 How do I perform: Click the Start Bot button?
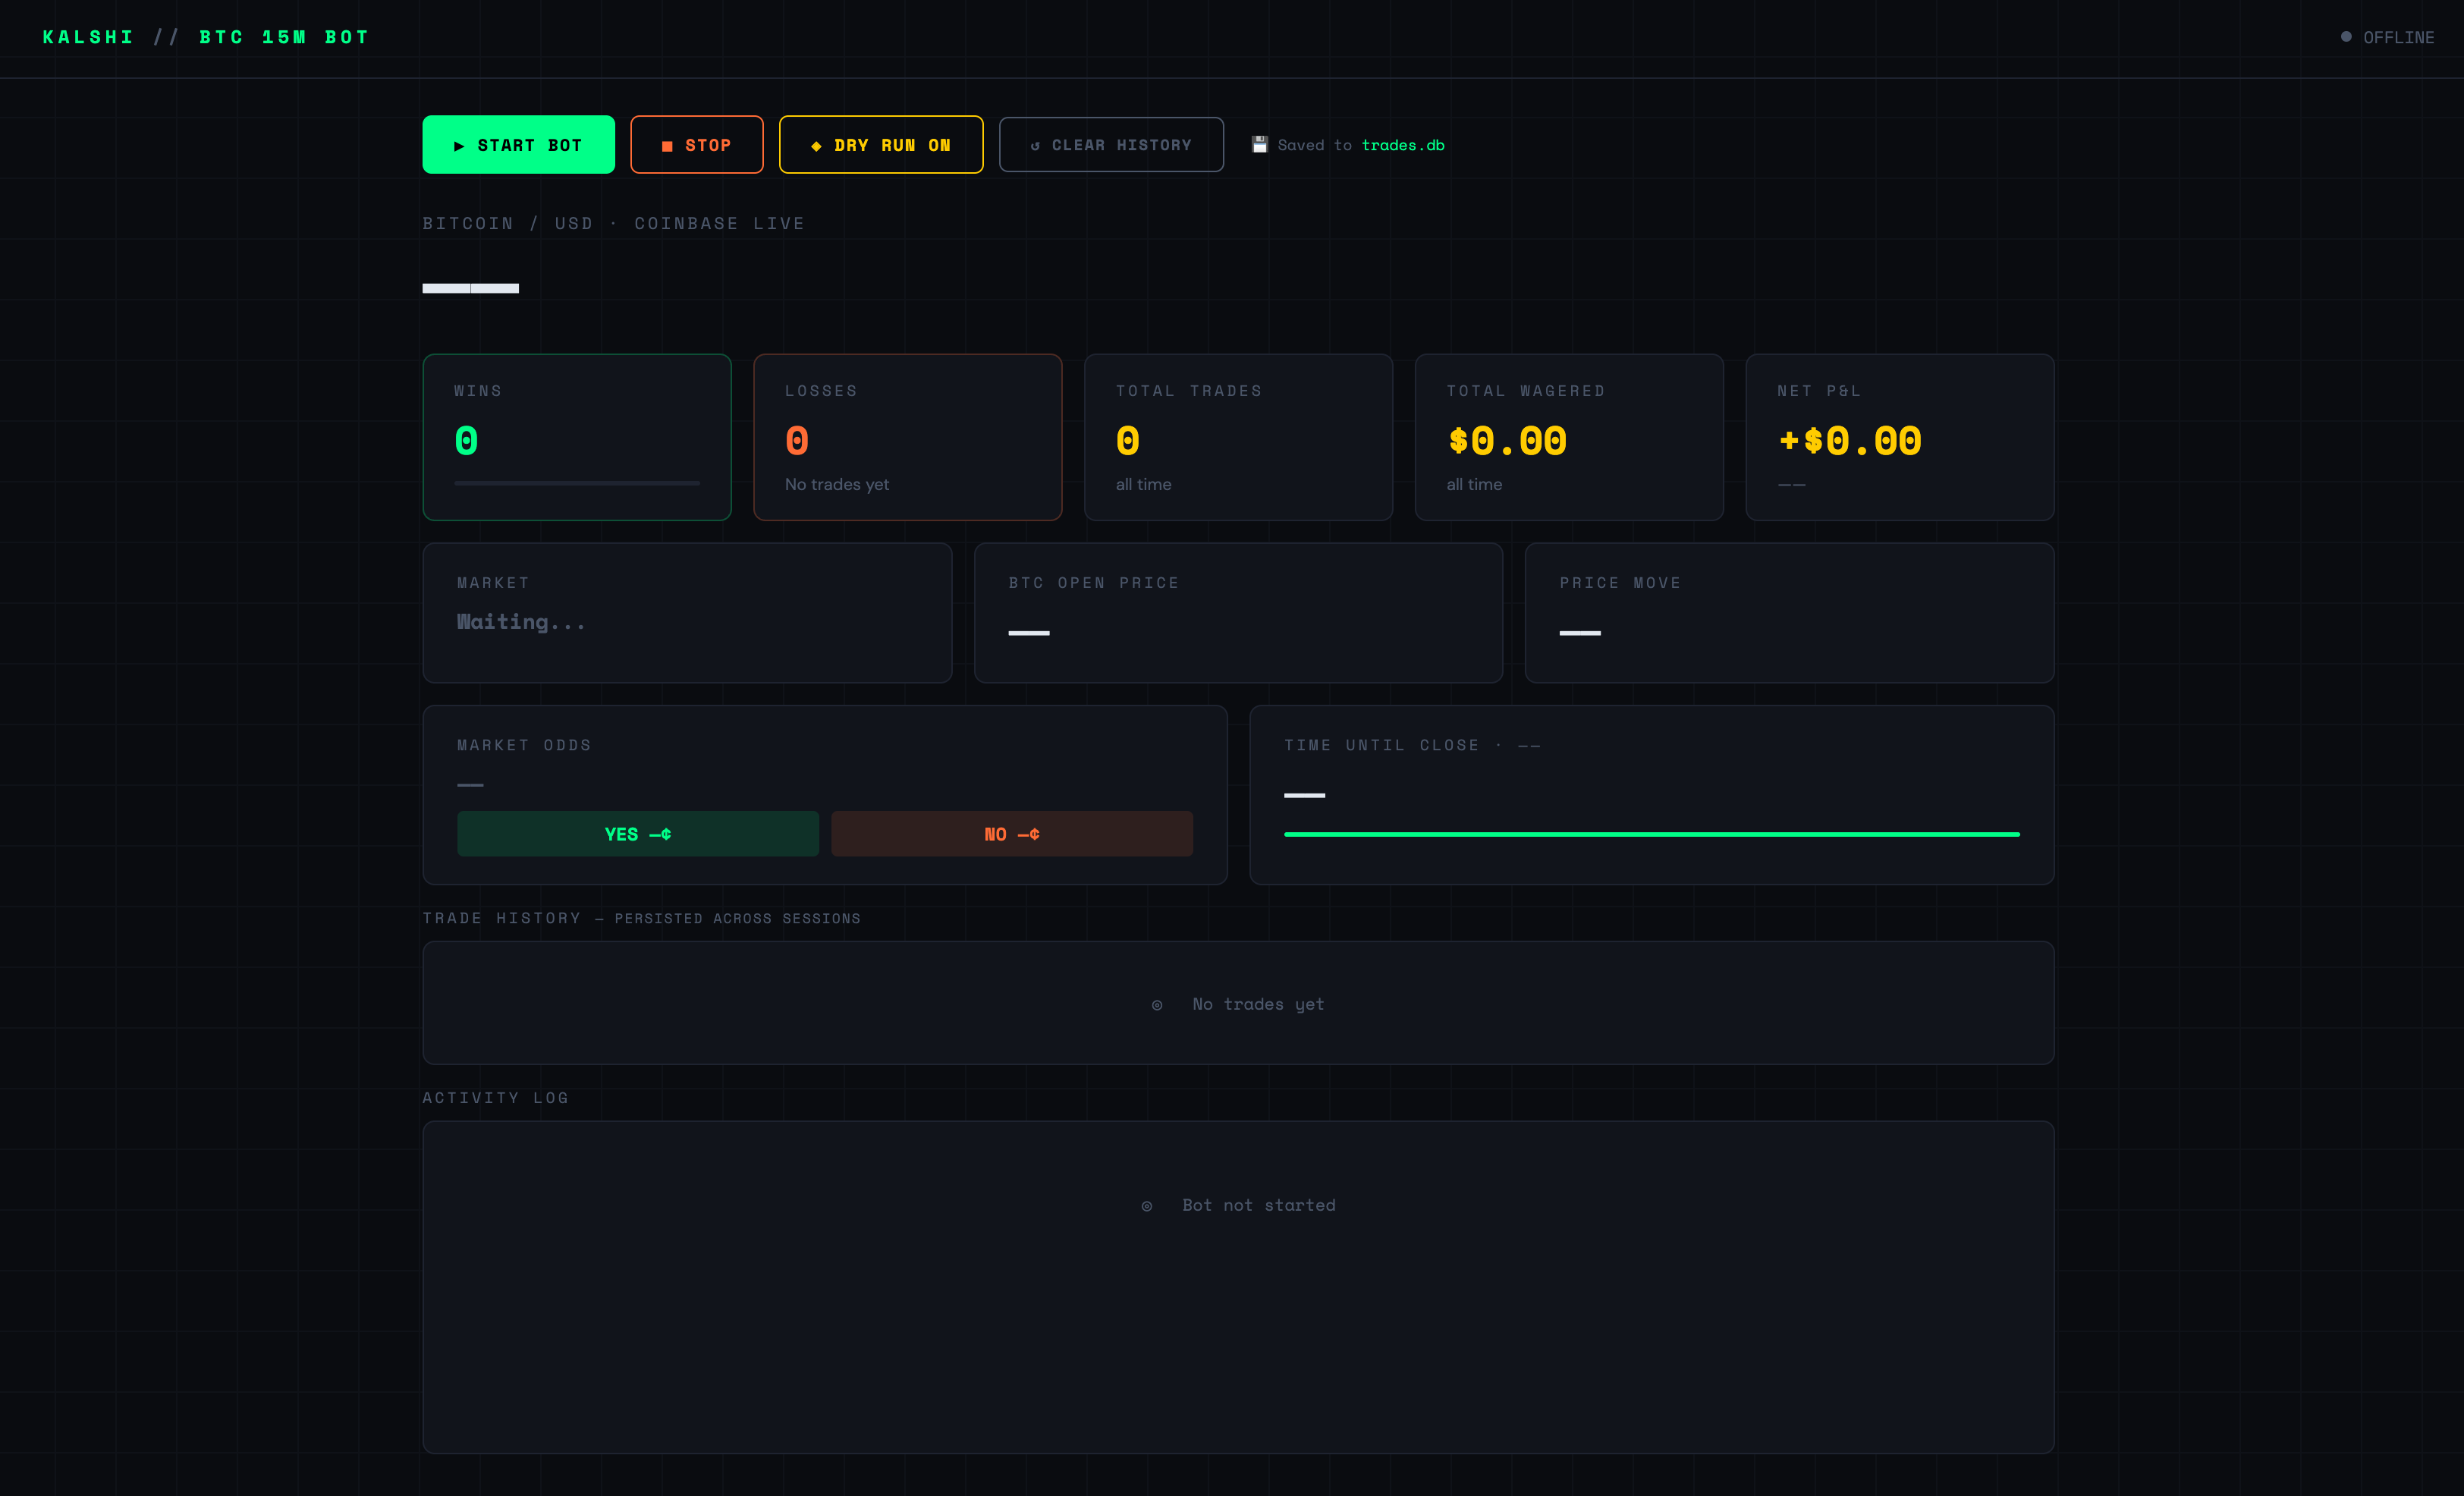pyautogui.click(x=518, y=145)
